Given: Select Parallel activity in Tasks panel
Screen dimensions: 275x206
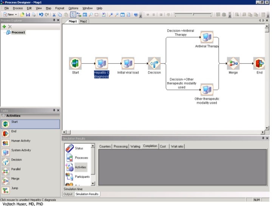Looking at the screenshot, I should pyautogui.click(x=30, y=172).
